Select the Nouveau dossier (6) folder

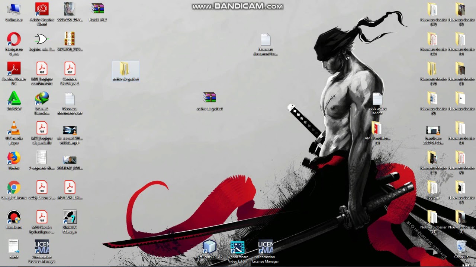pos(461,162)
